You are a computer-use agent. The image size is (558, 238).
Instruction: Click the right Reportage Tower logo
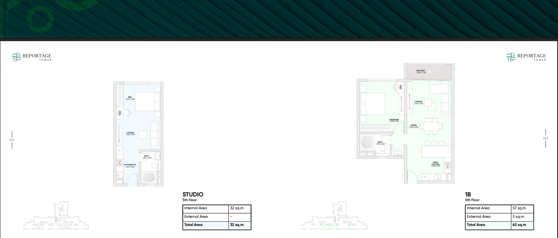pos(526,57)
